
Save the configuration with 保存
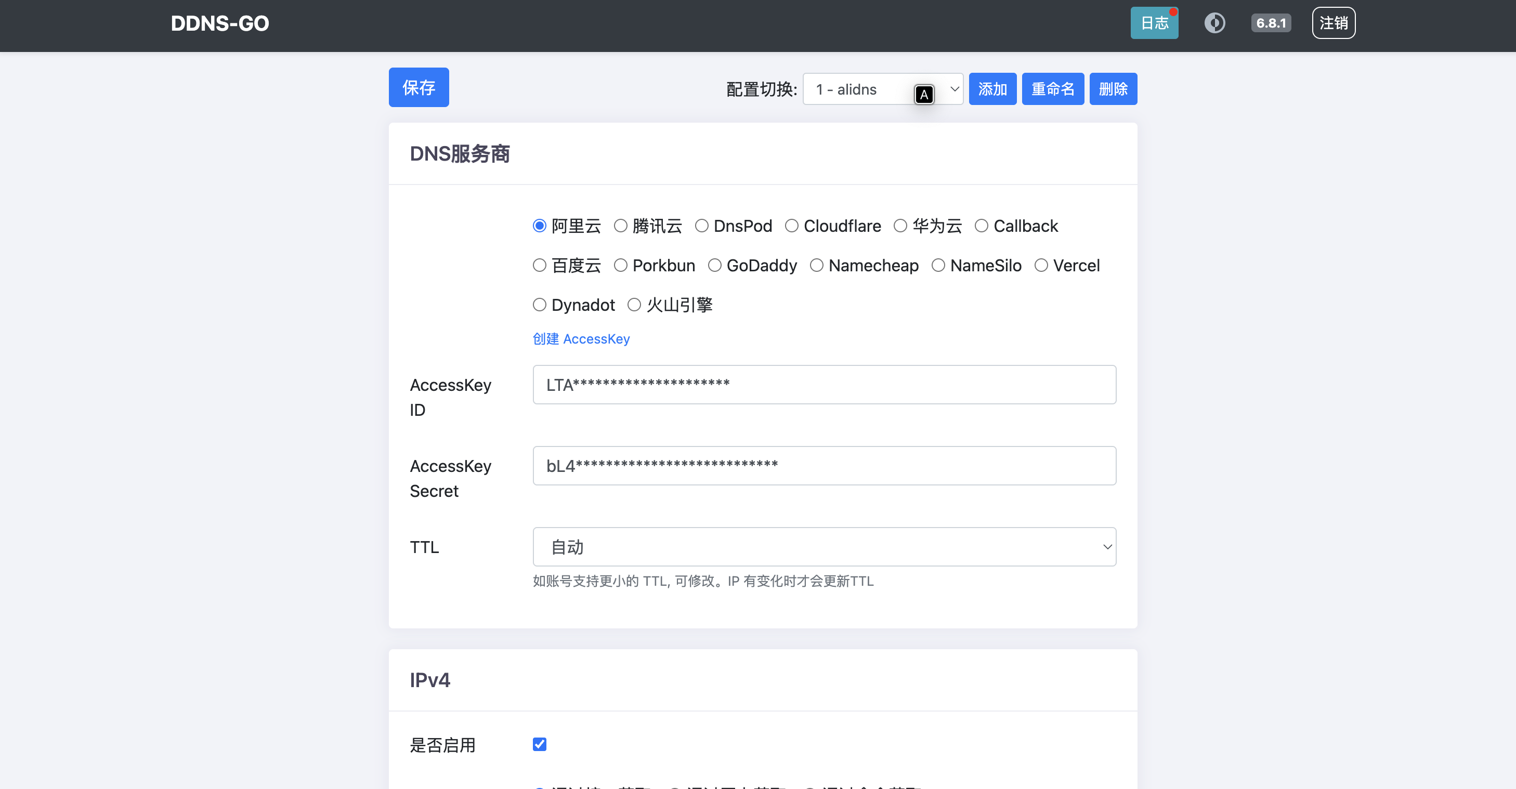pos(419,87)
